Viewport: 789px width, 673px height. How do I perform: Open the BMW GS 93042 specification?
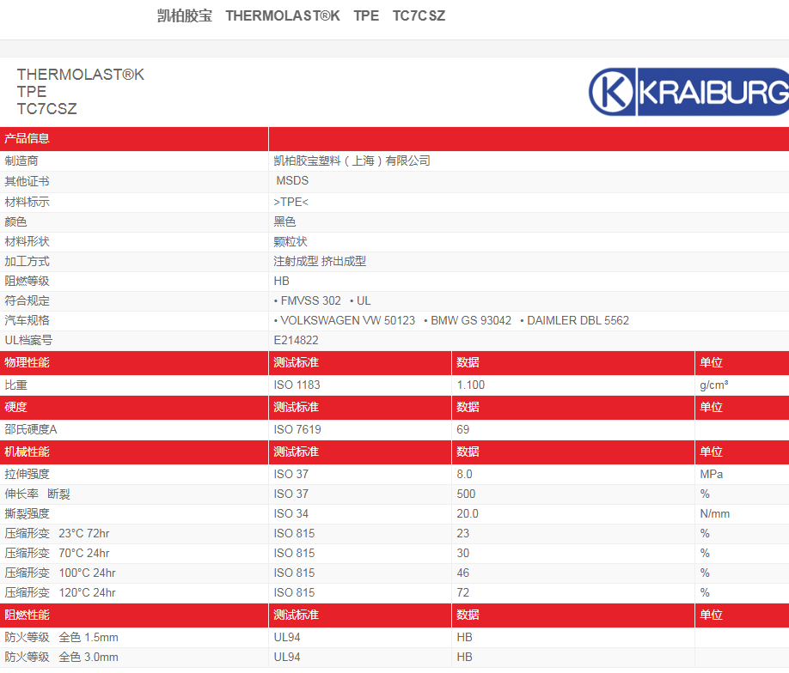point(470,321)
